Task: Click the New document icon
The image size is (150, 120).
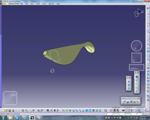Action: (x=3, y=111)
